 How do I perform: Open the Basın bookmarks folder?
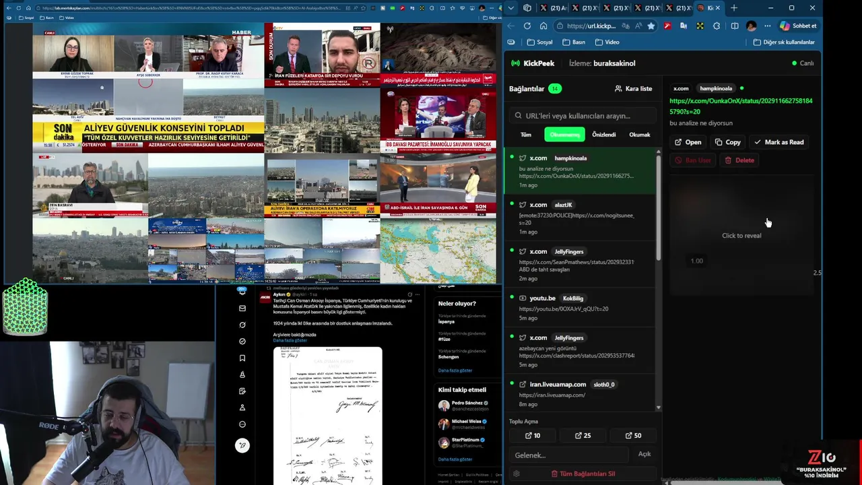coord(573,42)
